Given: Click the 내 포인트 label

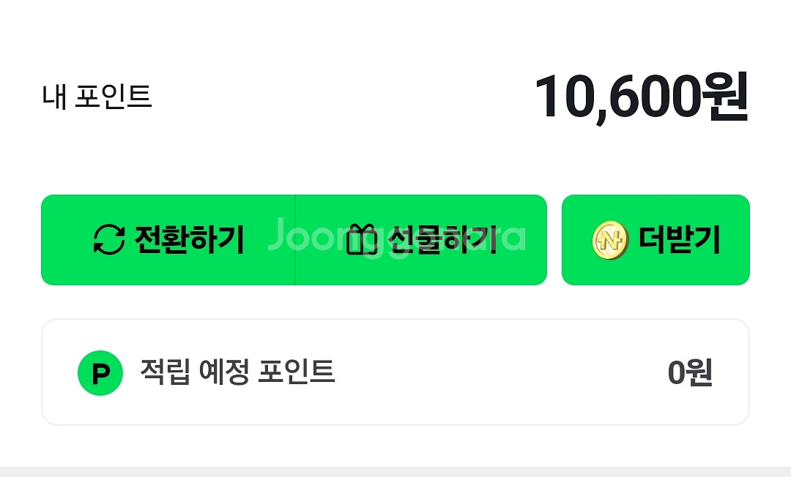Looking at the screenshot, I should 97,97.
